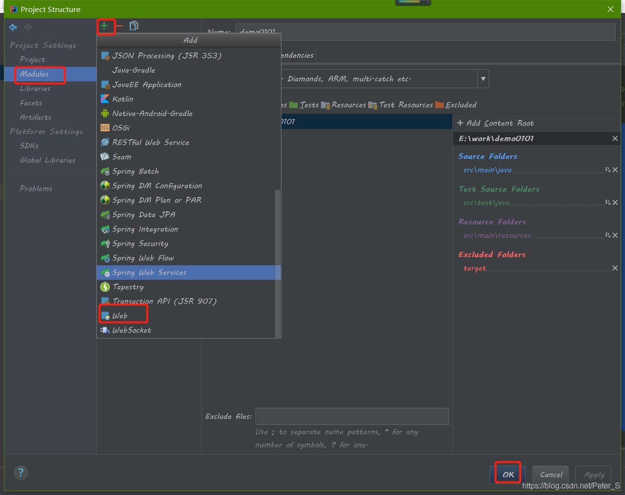Click the Spring Data JPA icon
This screenshot has height=495, width=625.
tap(105, 215)
